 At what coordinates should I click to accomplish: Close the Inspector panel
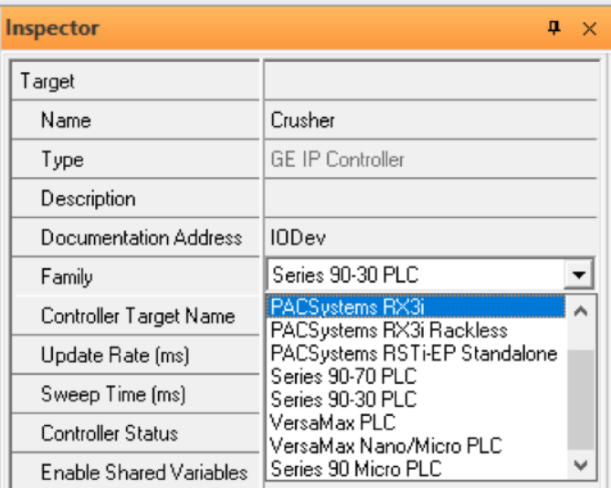589,28
